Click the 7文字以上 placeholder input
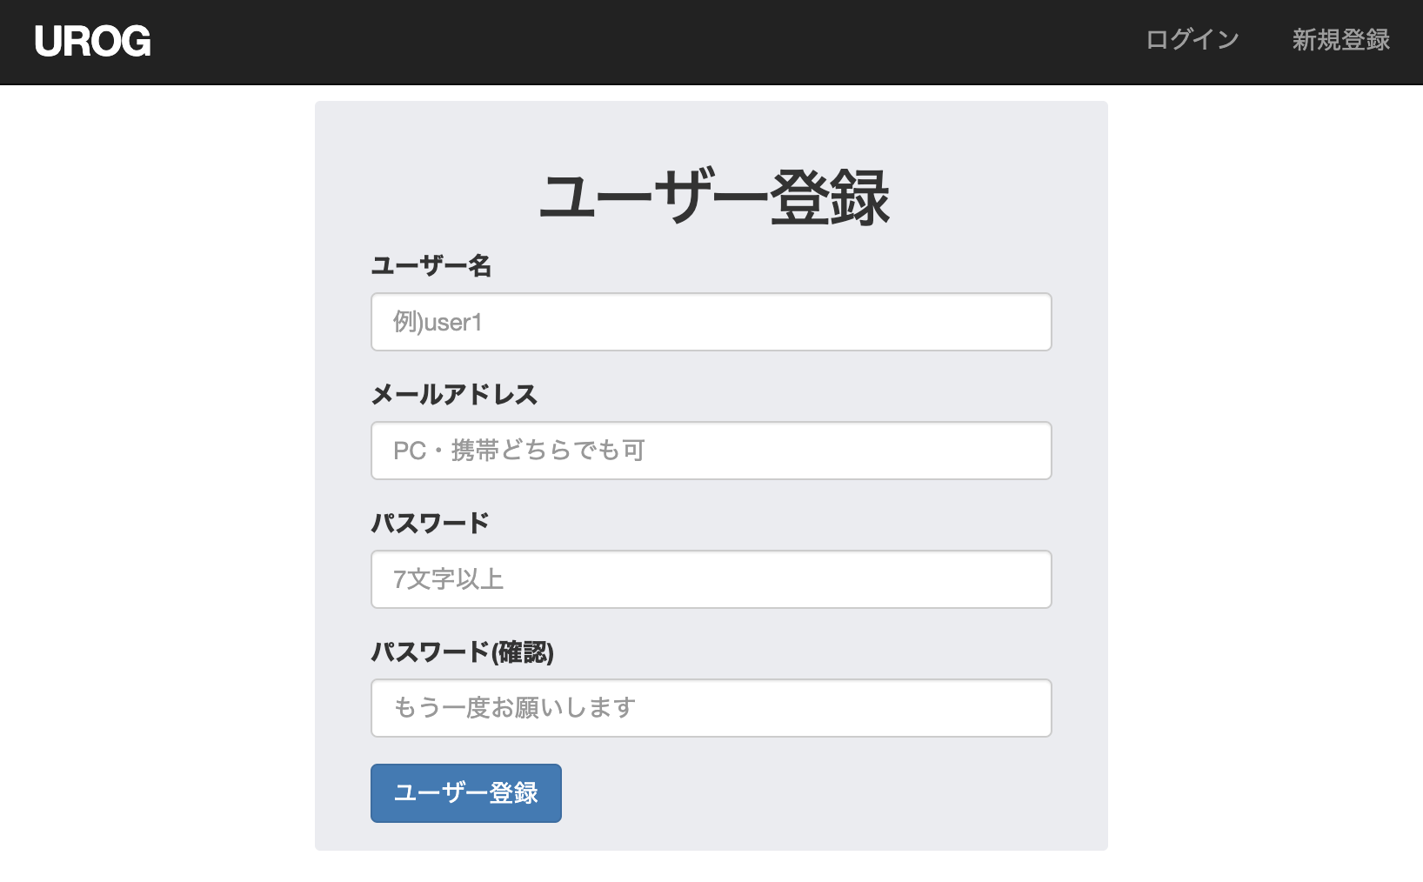This screenshot has width=1423, height=882. pyautogui.click(x=711, y=579)
